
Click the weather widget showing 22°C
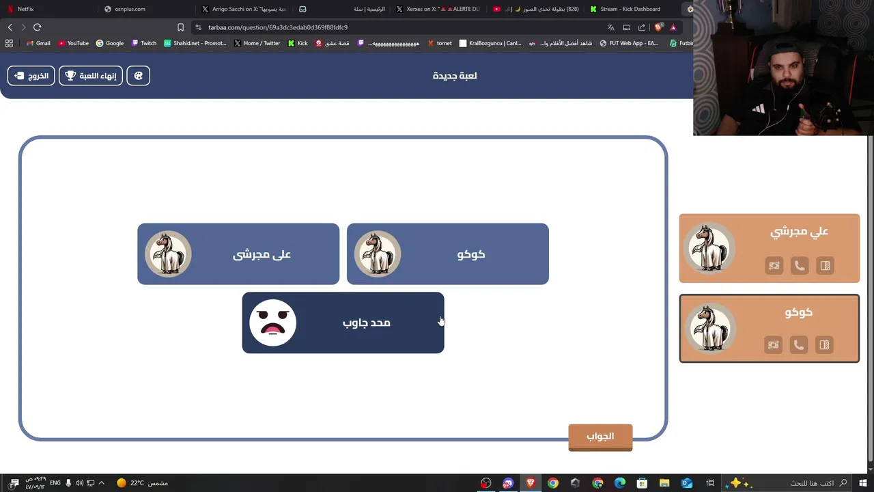(x=142, y=483)
